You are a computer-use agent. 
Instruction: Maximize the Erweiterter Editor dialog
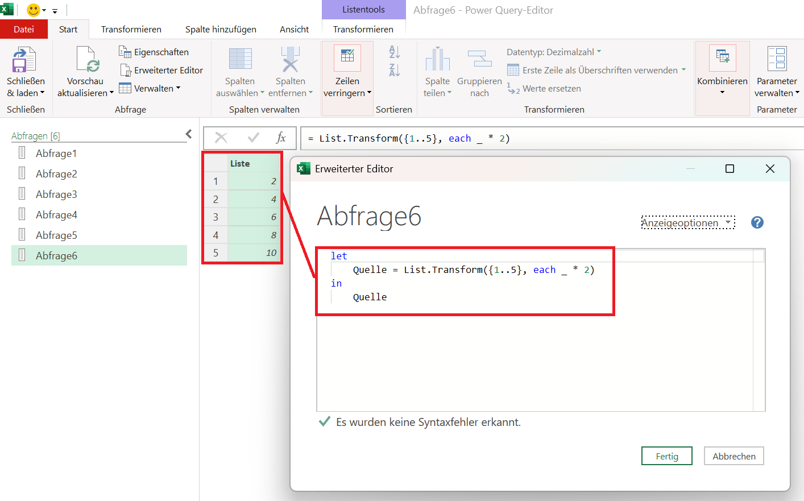[x=730, y=168]
